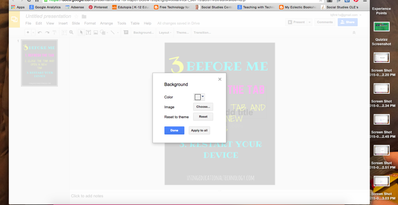Click Choose... to pick a background image
The width and height of the screenshot is (398, 205).
pos(203,107)
